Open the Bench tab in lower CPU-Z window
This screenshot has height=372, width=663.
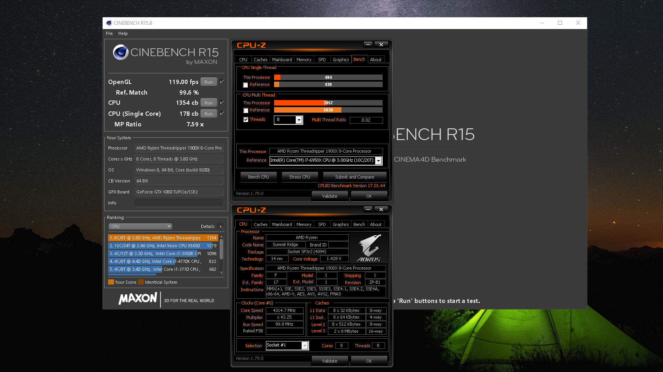pos(359,224)
